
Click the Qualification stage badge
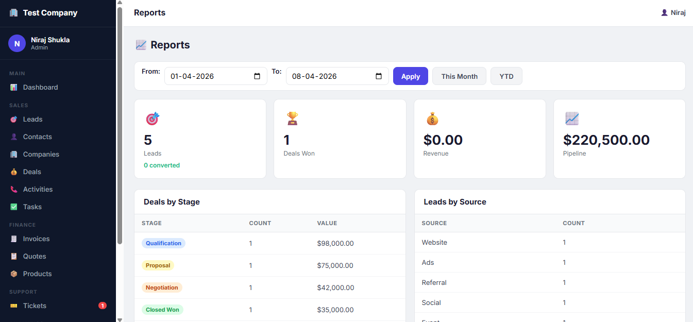click(163, 243)
